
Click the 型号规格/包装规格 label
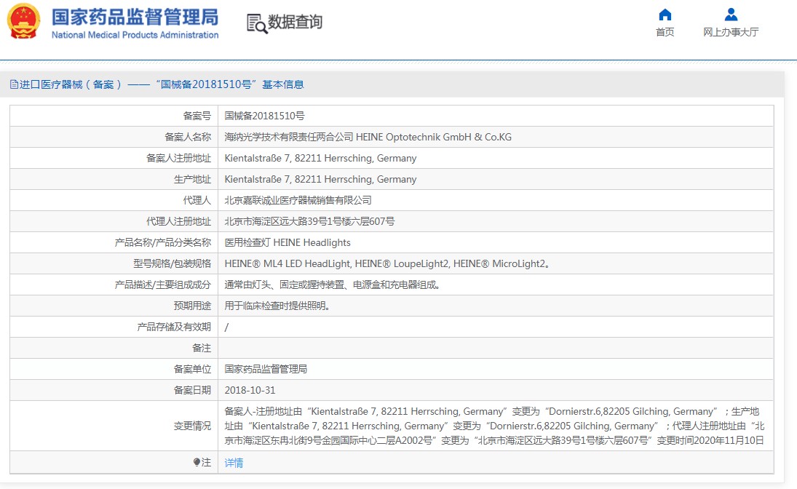(173, 263)
